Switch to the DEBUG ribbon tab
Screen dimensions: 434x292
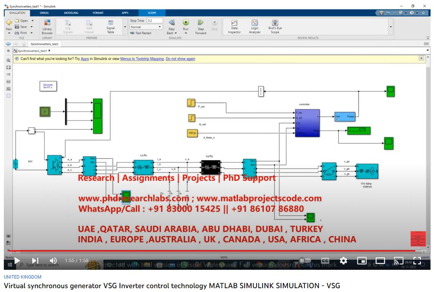point(44,13)
